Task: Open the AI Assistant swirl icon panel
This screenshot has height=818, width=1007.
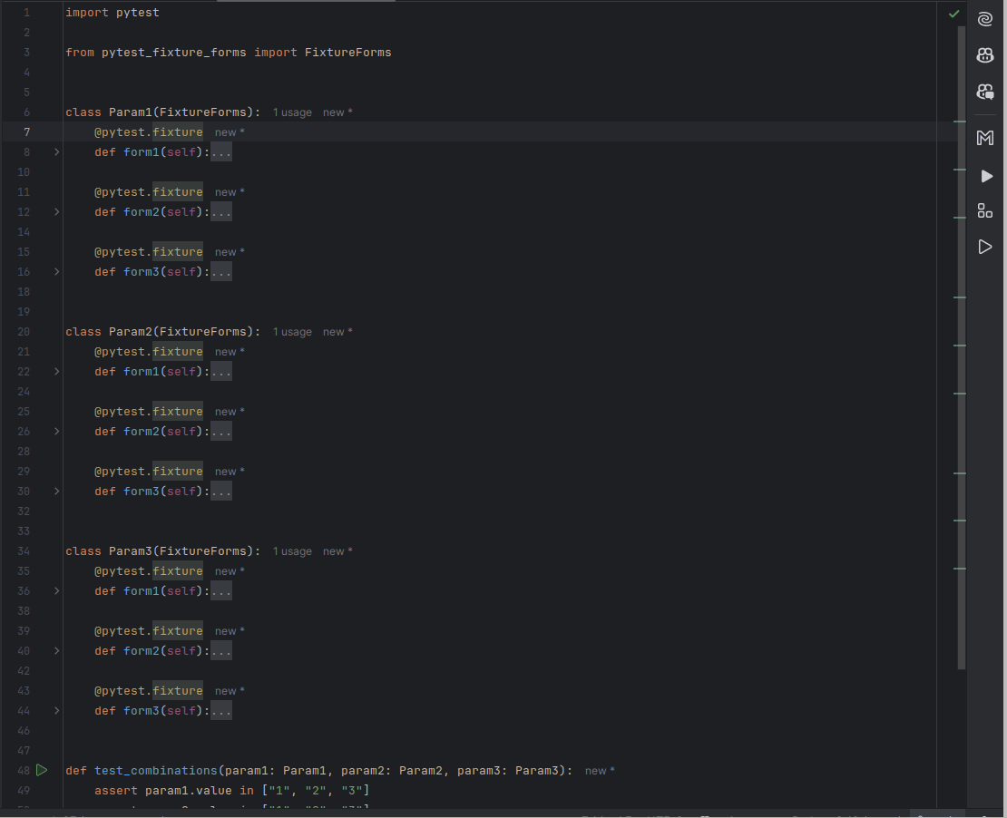Action: point(984,18)
